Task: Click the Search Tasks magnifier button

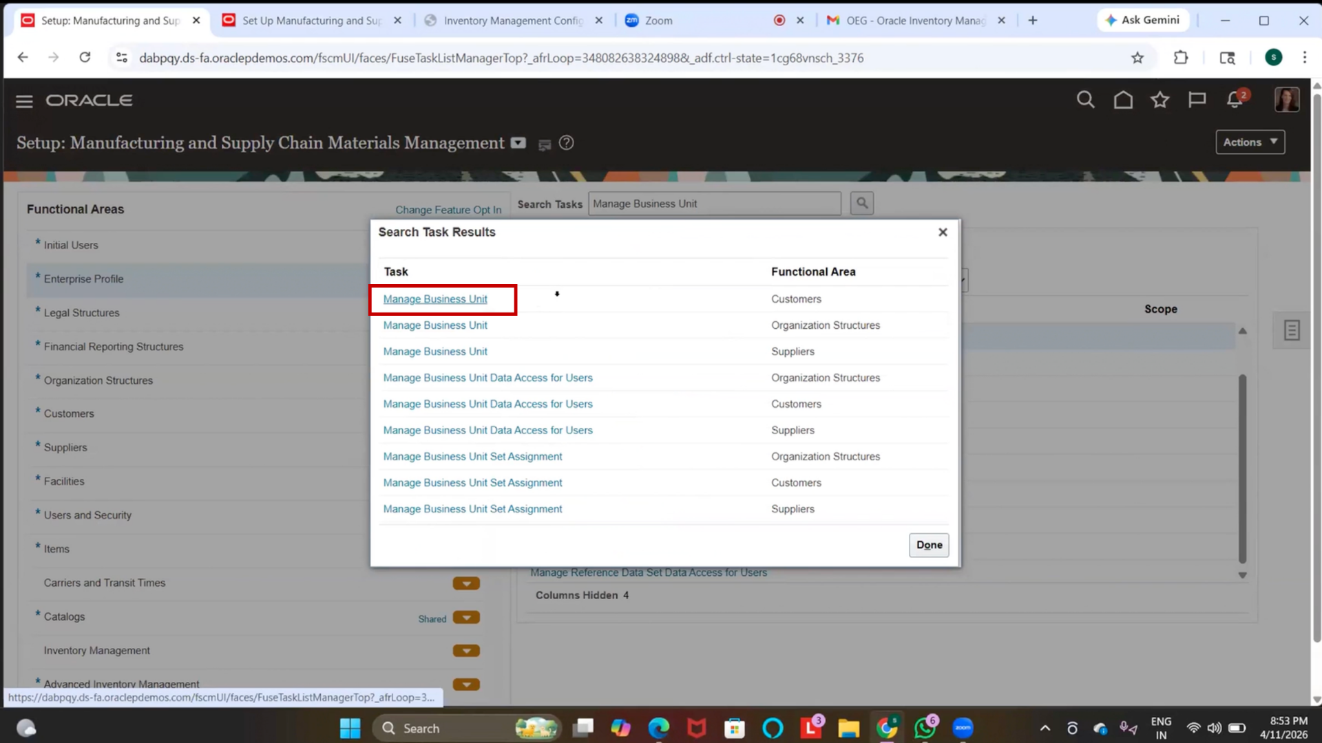Action: click(x=861, y=204)
